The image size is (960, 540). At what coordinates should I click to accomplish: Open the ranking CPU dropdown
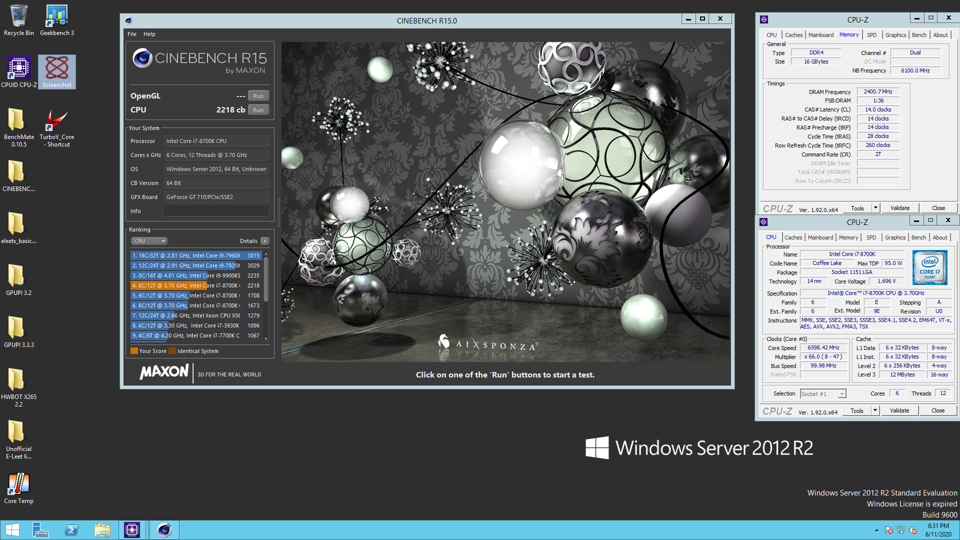pyautogui.click(x=149, y=241)
